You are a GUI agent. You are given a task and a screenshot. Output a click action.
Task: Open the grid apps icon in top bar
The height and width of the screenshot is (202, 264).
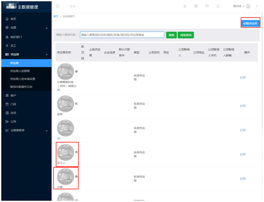pyautogui.click(x=196, y=6)
